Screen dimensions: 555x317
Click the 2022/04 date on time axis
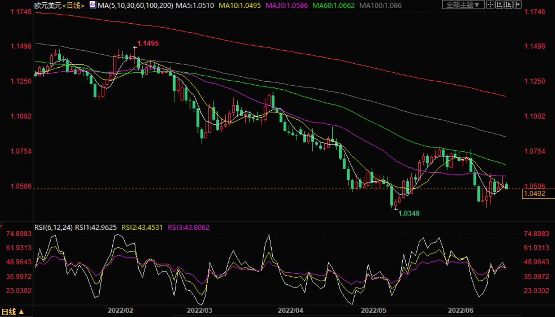pyautogui.click(x=290, y=311)
